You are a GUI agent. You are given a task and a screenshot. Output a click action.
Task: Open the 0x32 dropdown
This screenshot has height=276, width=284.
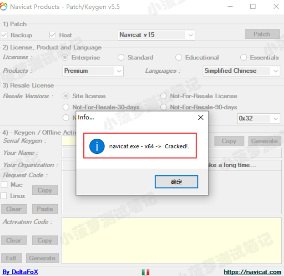coord(259,118)
